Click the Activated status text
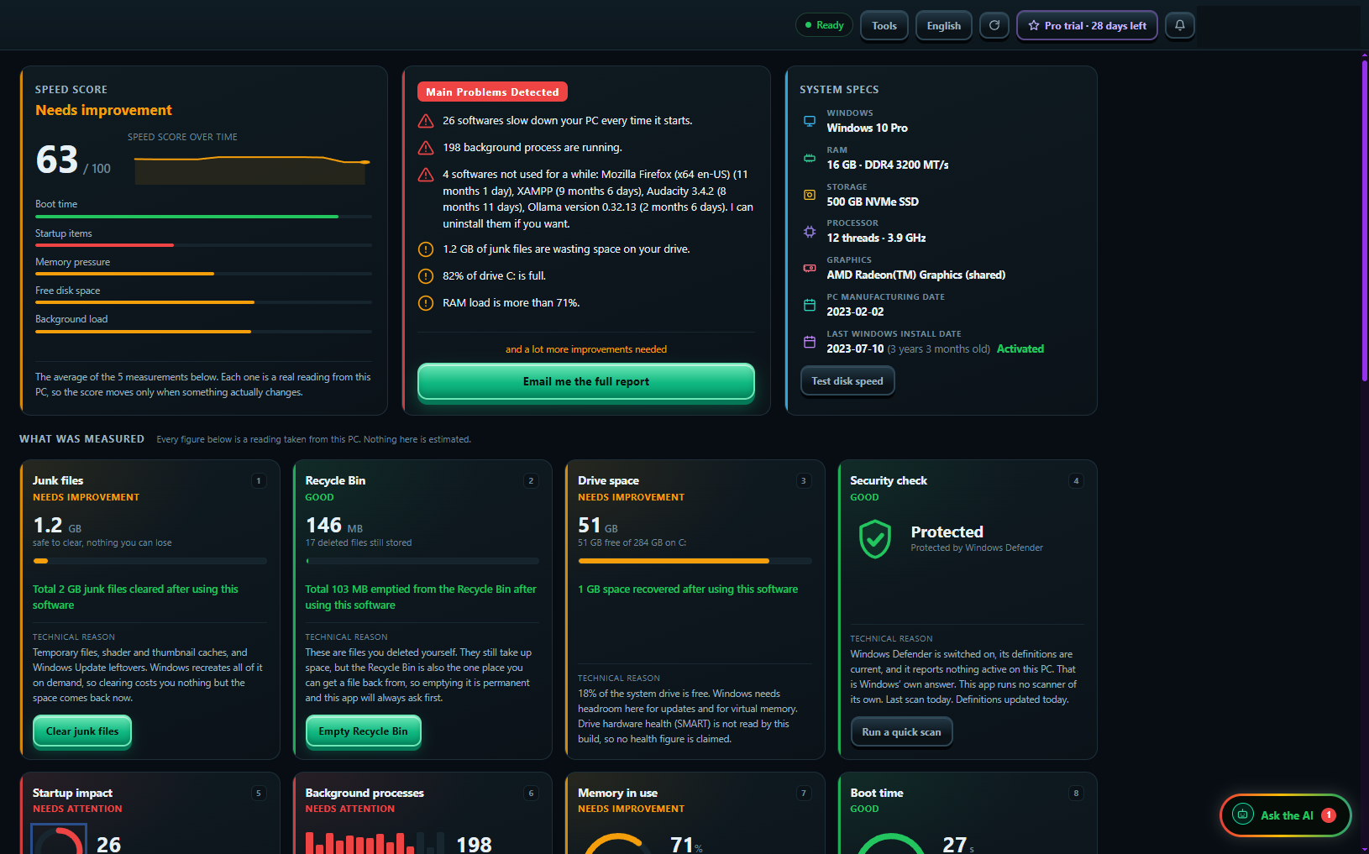The image size is (1369, 854). (1020, 348)
